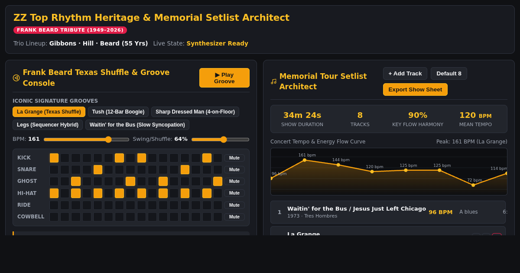Toggle GHOST row eighth step cell
520x273 pixels.
pyautogui.click(x=130, y=181)
